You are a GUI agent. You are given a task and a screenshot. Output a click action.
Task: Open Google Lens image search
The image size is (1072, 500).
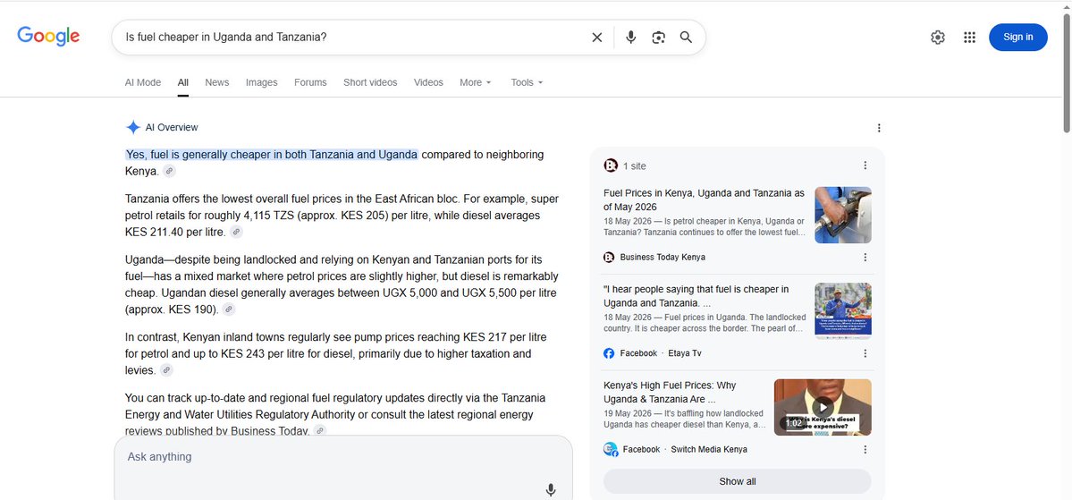click(x=658, y=37)
